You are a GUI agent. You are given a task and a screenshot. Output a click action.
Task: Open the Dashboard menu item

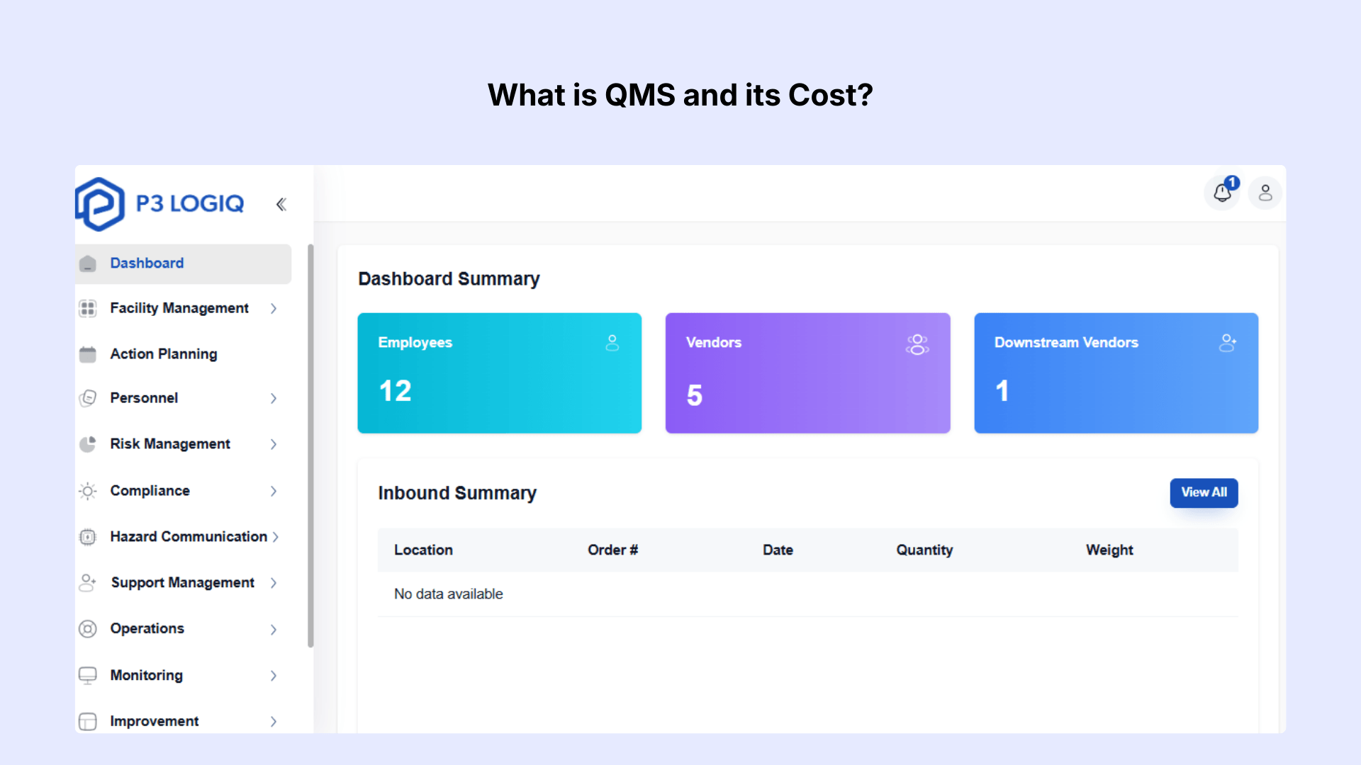click(147, 263)
